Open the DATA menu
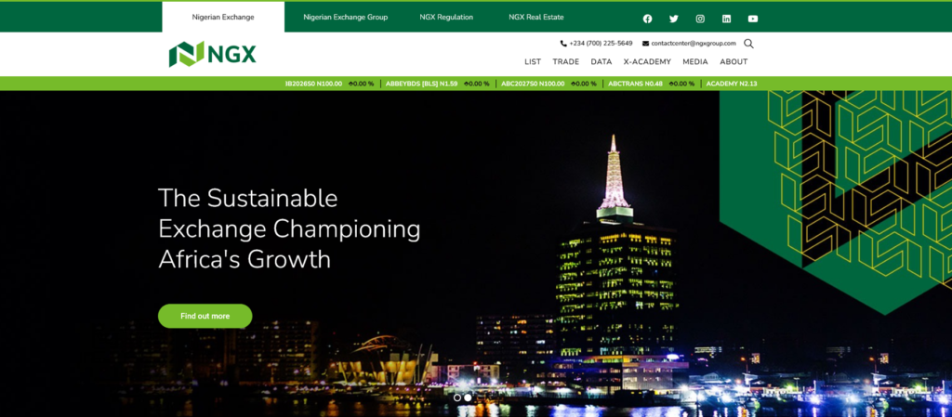Viewport: 952px width, 417px height. 602,62
